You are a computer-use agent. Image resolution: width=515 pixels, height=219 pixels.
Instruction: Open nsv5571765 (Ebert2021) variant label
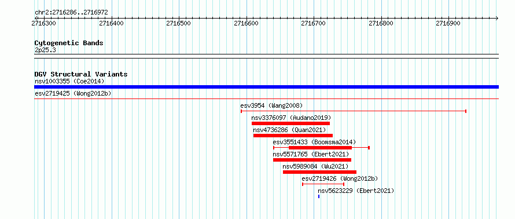pos(311,154)
